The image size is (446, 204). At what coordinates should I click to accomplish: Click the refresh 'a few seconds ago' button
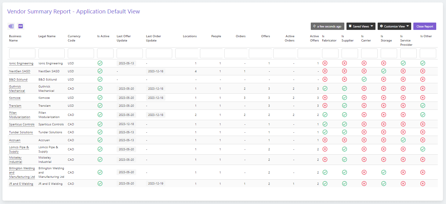(328, 26)
